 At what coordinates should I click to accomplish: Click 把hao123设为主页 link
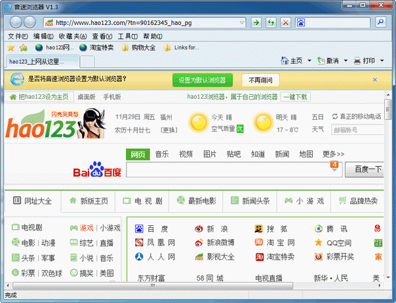point(39,97)
